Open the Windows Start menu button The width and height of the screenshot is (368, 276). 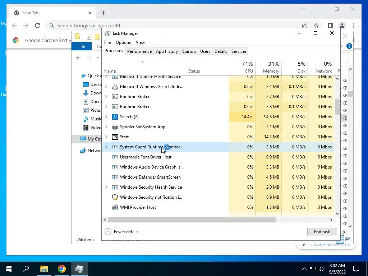tap(9, 269)
